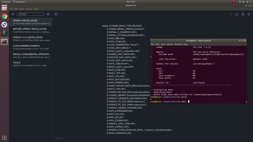This screenshot has height=142, width=253.
Task: Open the Simplenote Help menu
Action: [x=36, y=9]
